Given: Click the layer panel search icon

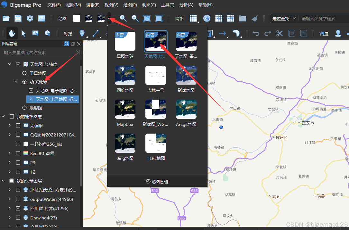Looking at the screenshot, I should (x=66, y=44).
